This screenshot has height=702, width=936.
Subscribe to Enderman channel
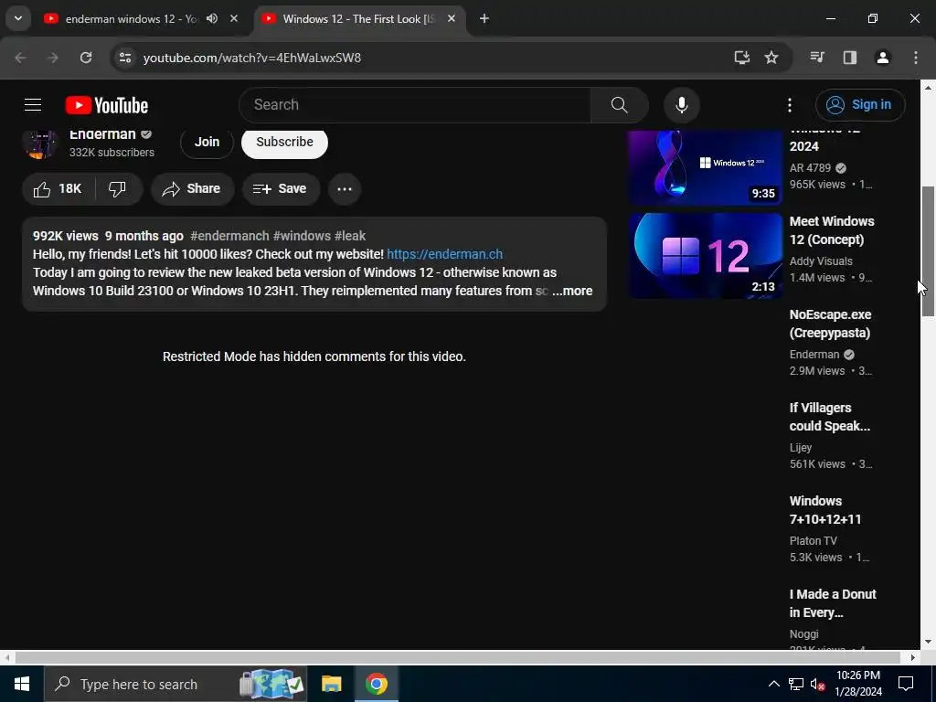click(x=284, y=142)
